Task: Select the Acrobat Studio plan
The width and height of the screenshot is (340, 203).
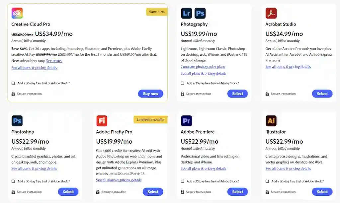Action: click(322, 94)
